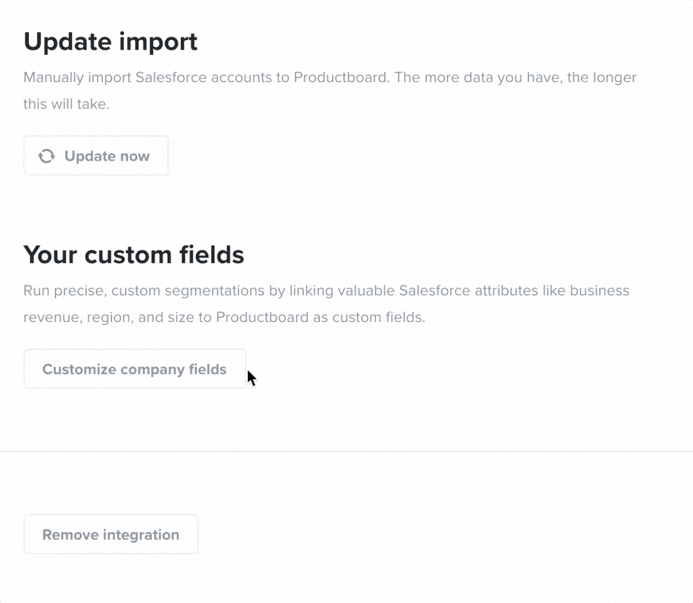Click the horizontal divider above Remove integration

346,451
